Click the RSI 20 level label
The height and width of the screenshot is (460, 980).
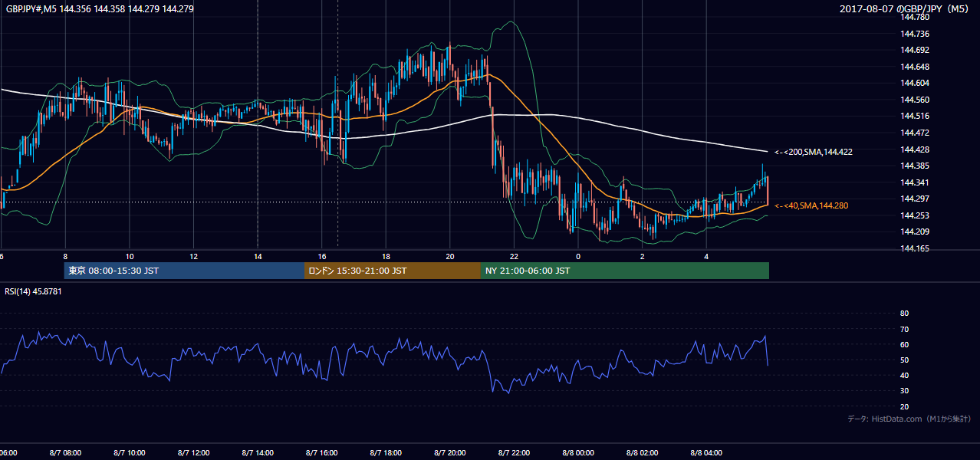tap(904, 406)
